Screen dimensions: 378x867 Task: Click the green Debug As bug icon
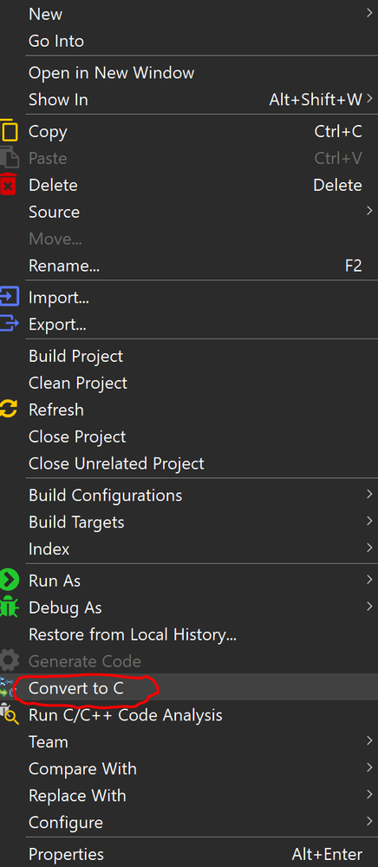[x=9, y=608]
